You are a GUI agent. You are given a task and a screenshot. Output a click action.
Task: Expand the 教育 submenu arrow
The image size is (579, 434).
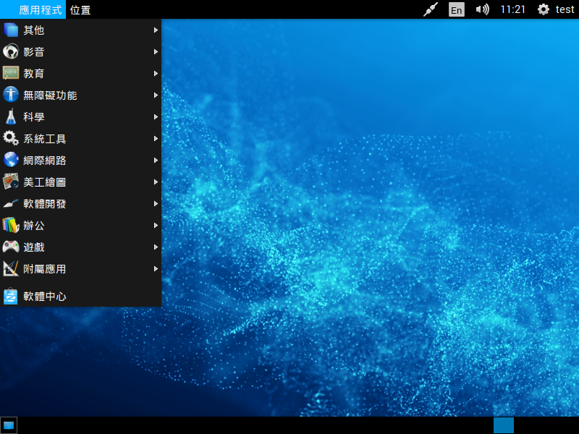pyautogui.click(x=156, y=74)
